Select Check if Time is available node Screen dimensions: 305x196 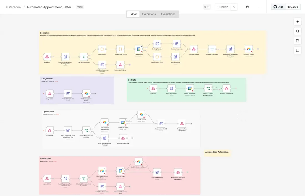click(x=208, y=88)
